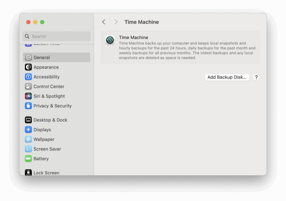
Task: Navigate back with the left chevron
Action: (104, 22)
